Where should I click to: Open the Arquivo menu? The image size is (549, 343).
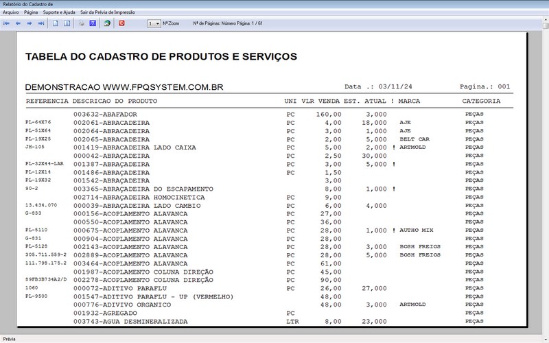coord(11,12)
